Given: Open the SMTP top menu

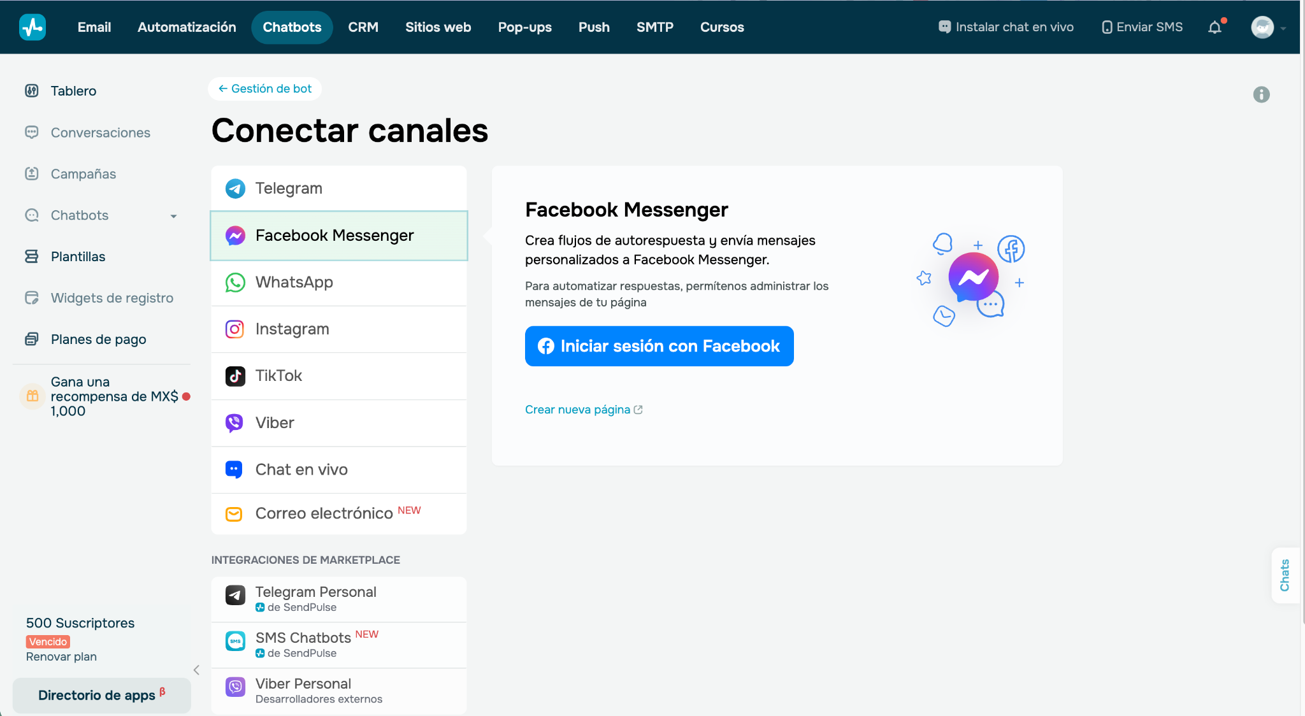Looking at the screenshot, I should [x=655, y=27].
